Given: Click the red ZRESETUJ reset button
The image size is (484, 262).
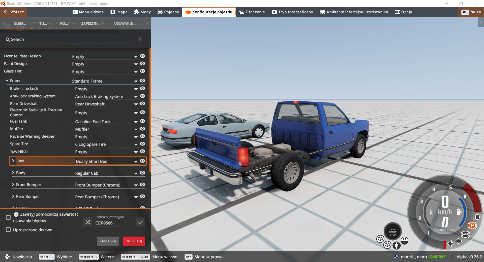Looking at the screenshot, I should coord(134,241).
